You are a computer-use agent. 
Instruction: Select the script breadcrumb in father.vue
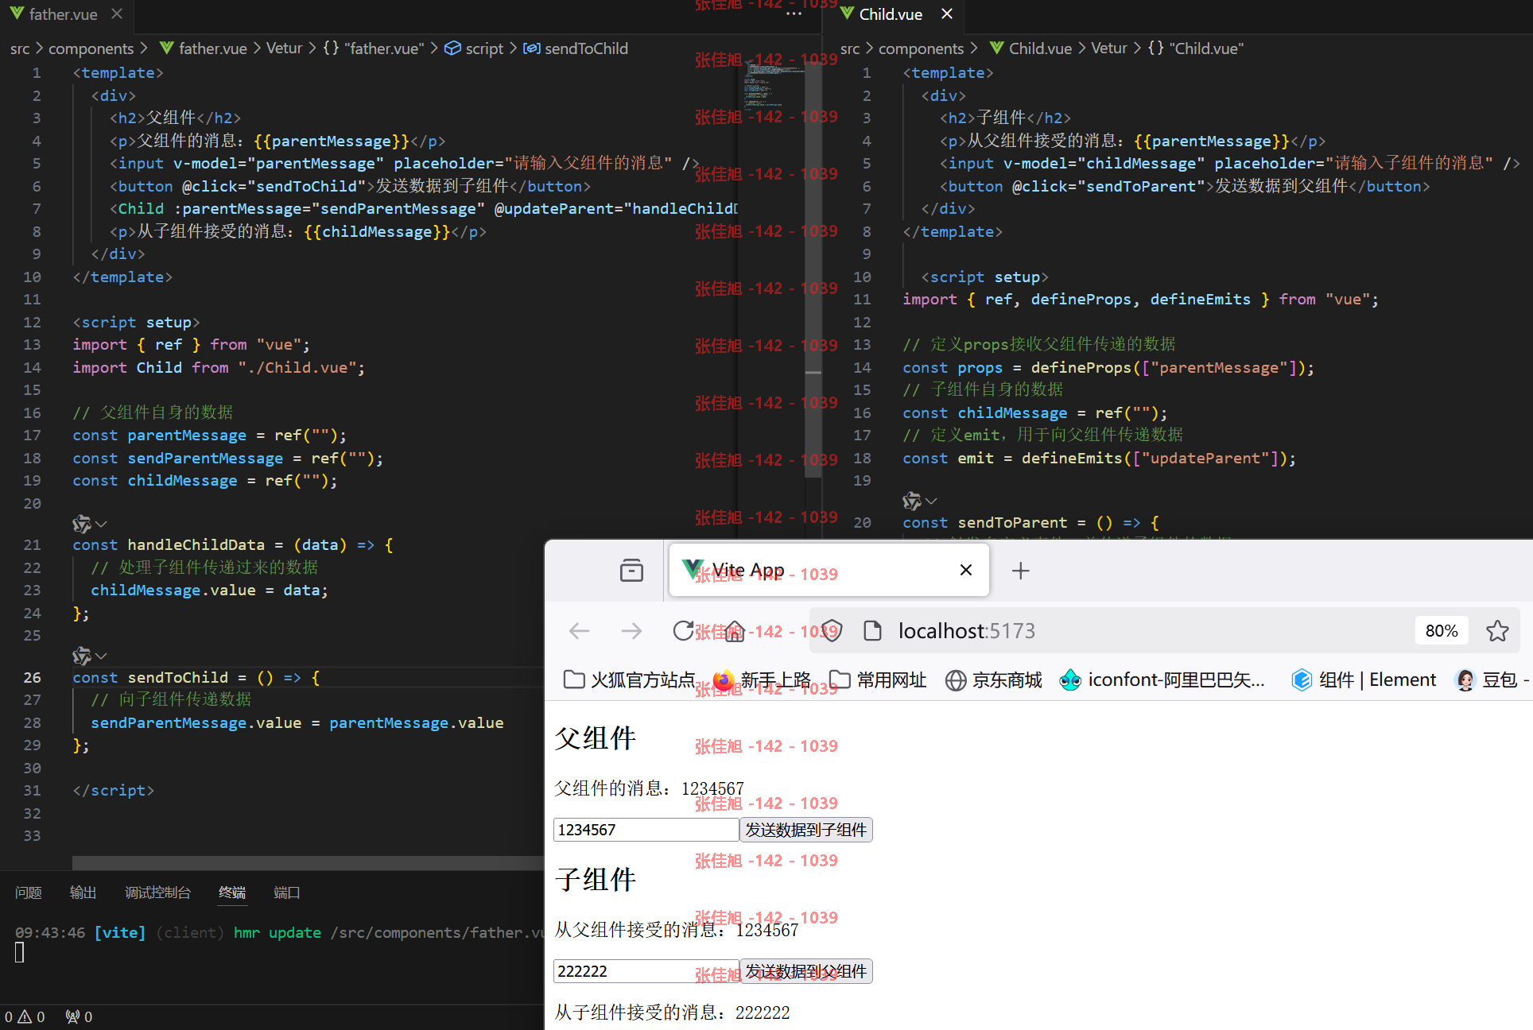pyautogui.click(x=484, y=48)
